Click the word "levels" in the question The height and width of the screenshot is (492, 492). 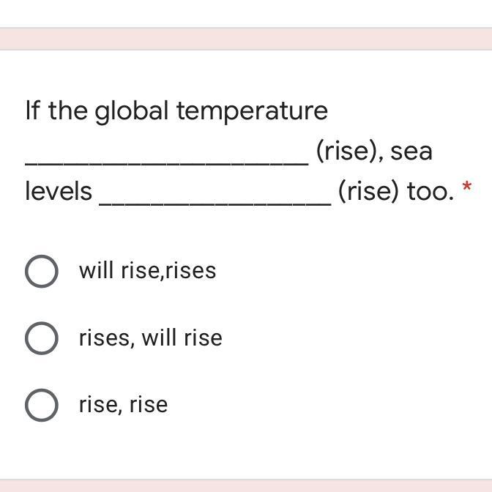(59, 191)
